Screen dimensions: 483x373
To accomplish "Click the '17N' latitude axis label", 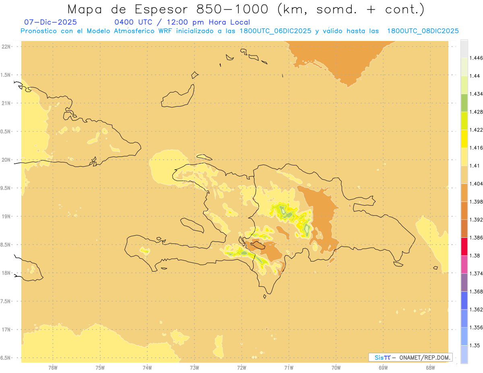I will (6, 330).
